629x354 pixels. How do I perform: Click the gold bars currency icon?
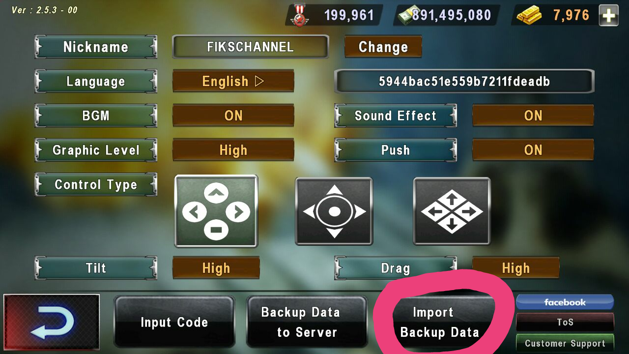tap(529, 16)
